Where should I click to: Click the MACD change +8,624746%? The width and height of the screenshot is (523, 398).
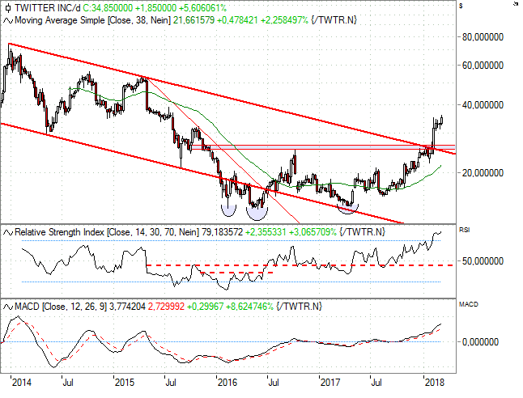(x=249, y=307)
